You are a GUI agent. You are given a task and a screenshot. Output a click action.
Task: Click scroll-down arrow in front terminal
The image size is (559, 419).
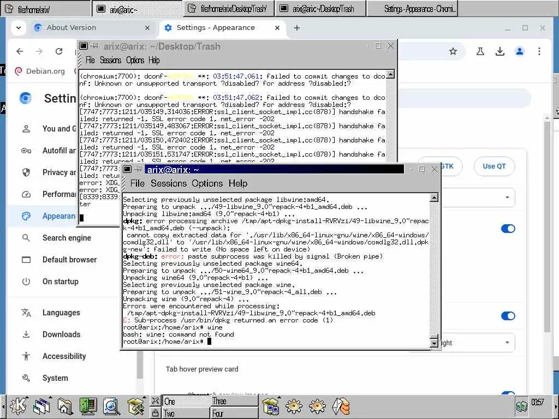coord(434,343)
